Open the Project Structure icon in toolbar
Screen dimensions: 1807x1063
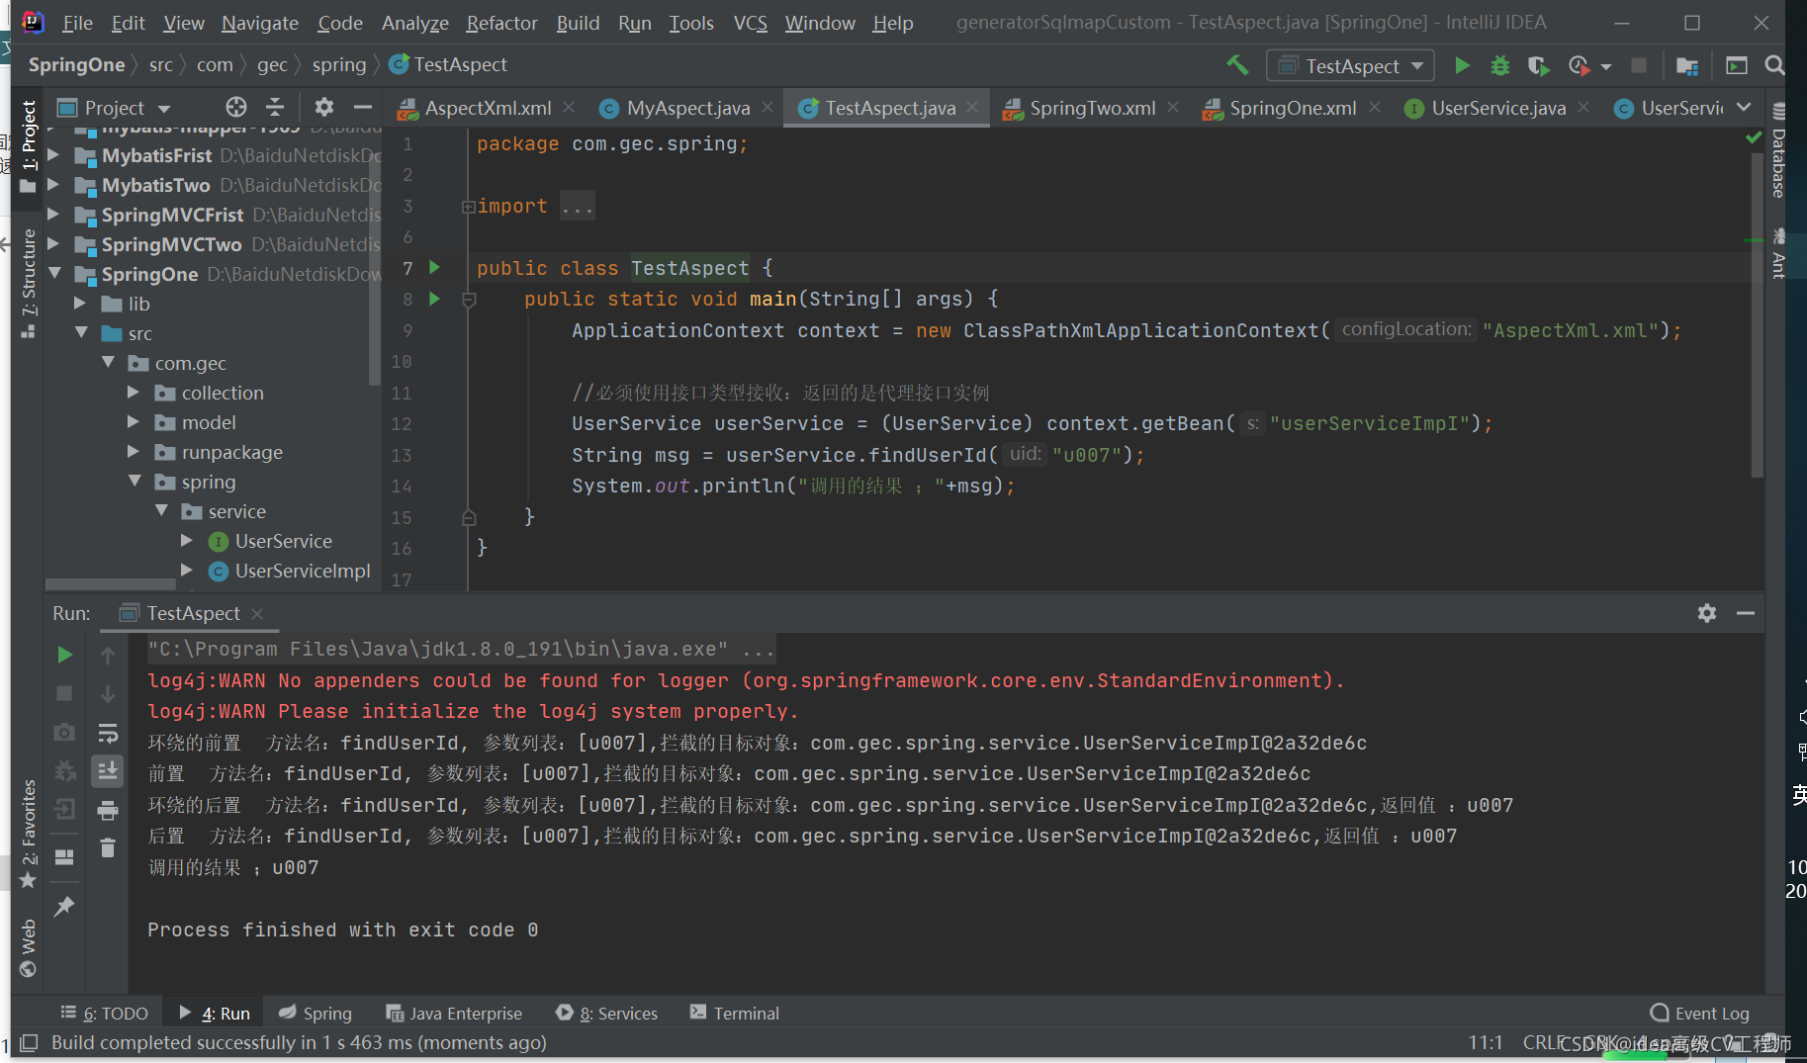click(x=1687, y=65)
